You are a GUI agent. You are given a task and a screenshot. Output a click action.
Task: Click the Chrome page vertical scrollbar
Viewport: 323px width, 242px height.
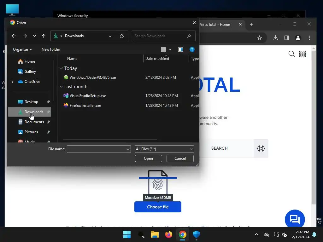[x=314, y=127]
